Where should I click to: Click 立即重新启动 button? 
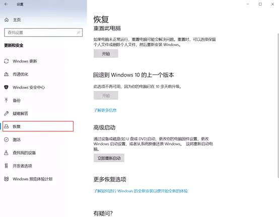pyautogui.click(x=109, y=158)
